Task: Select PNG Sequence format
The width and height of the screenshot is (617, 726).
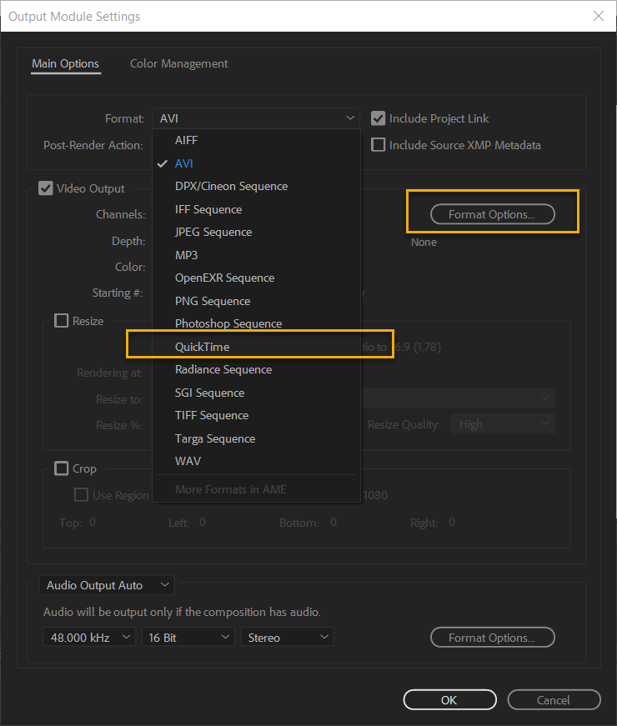Action: [212, 301]
